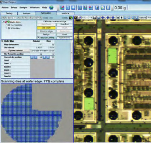
Task: Click the Map dimensions row
Action: pos(27,44)
